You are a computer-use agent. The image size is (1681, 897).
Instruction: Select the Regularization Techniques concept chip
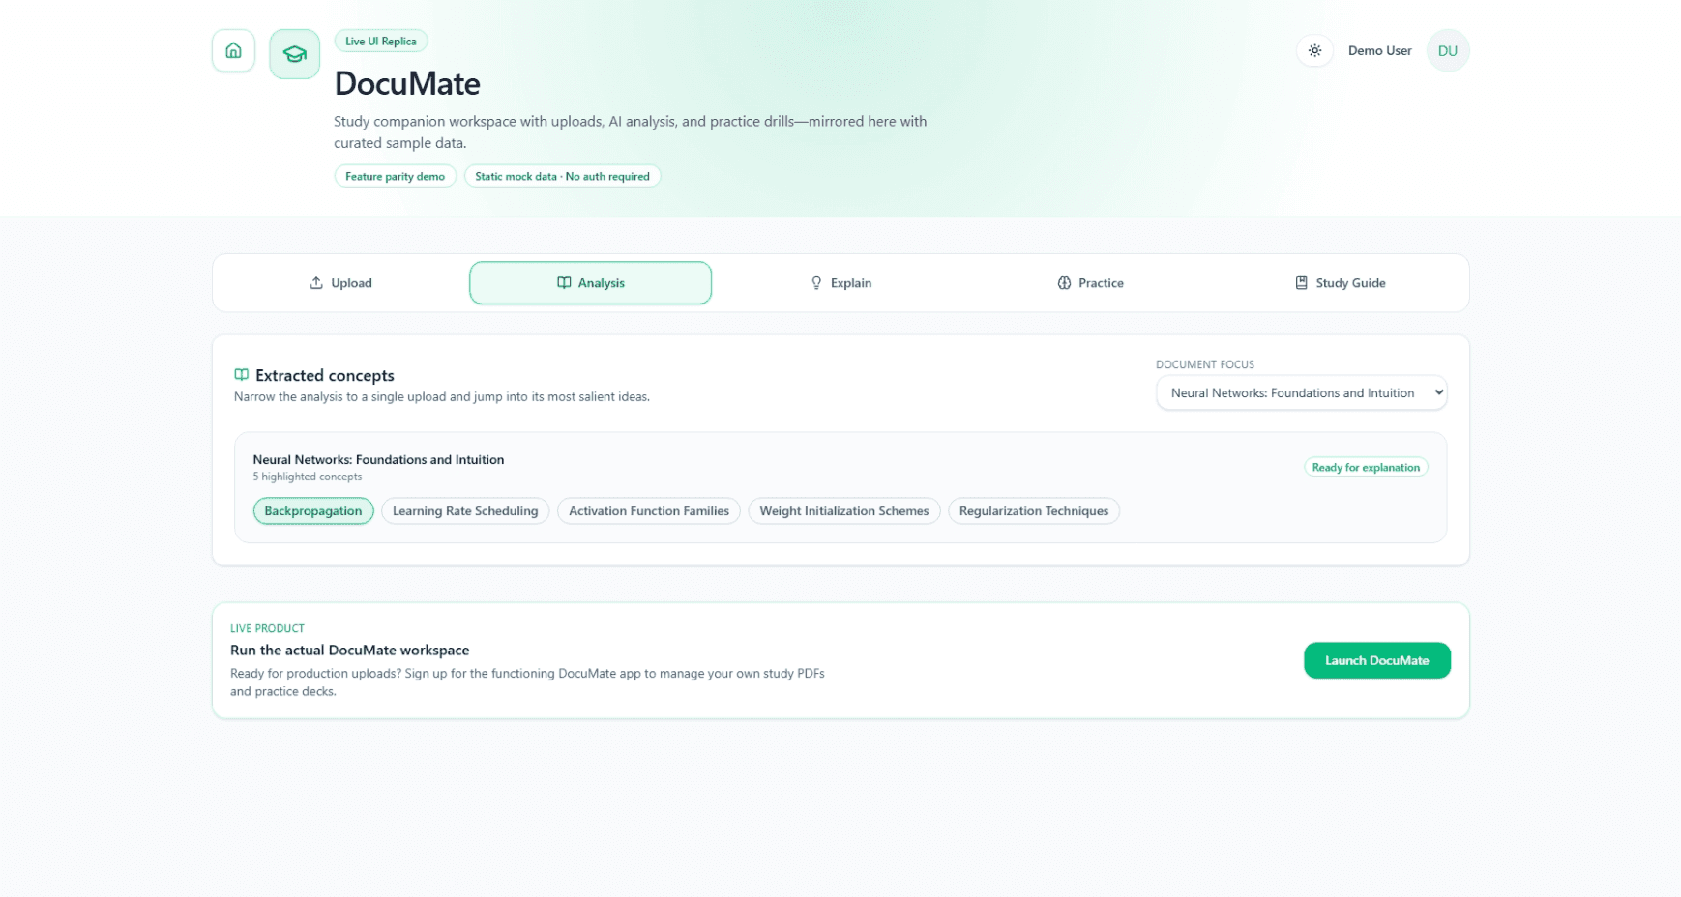click(x=1033, y=510)
